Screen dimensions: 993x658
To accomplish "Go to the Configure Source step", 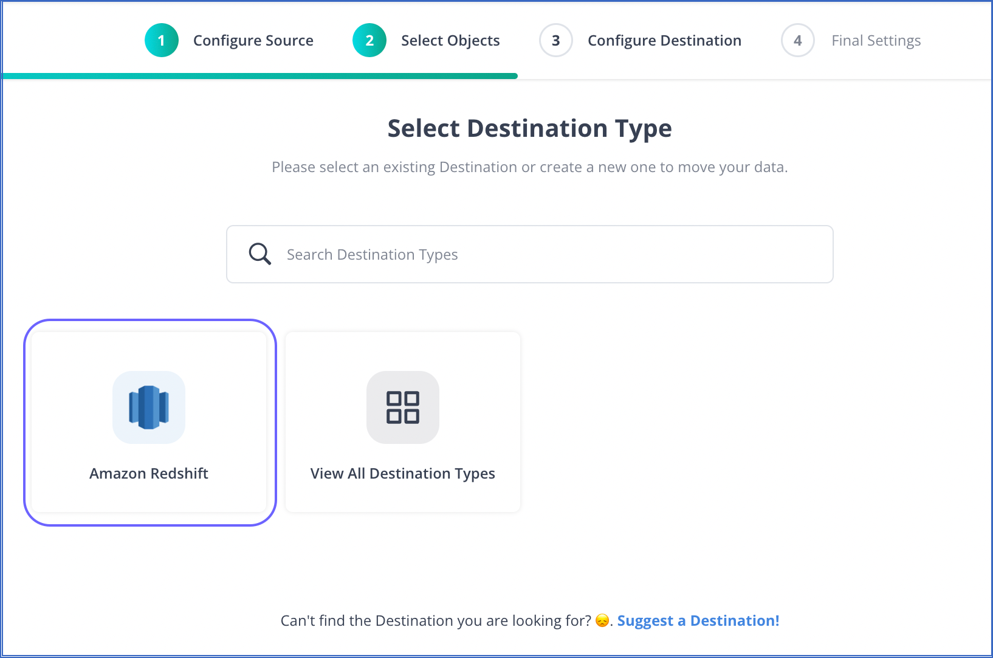I will point(253,41).
